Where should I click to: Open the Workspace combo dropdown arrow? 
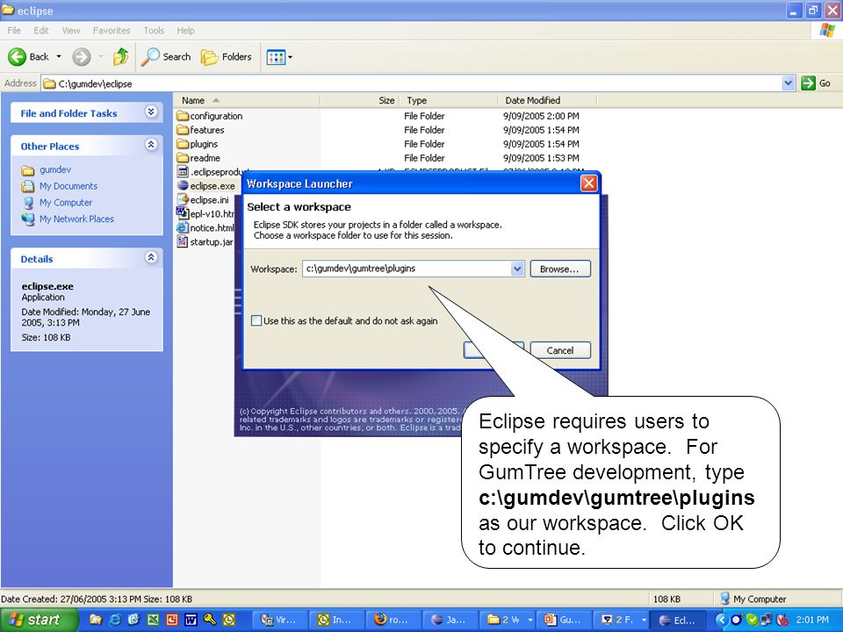(517, 269)
